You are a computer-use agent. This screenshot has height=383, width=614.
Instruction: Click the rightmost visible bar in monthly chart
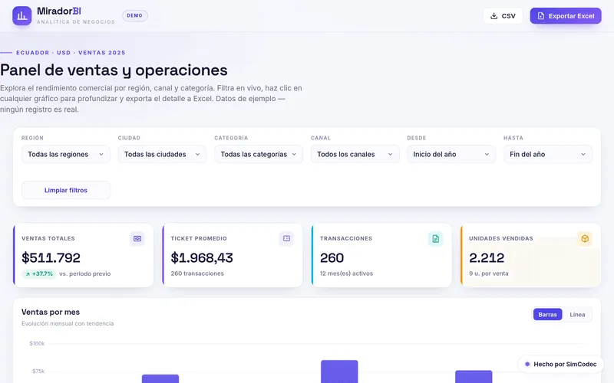click(x=474, y=377)
